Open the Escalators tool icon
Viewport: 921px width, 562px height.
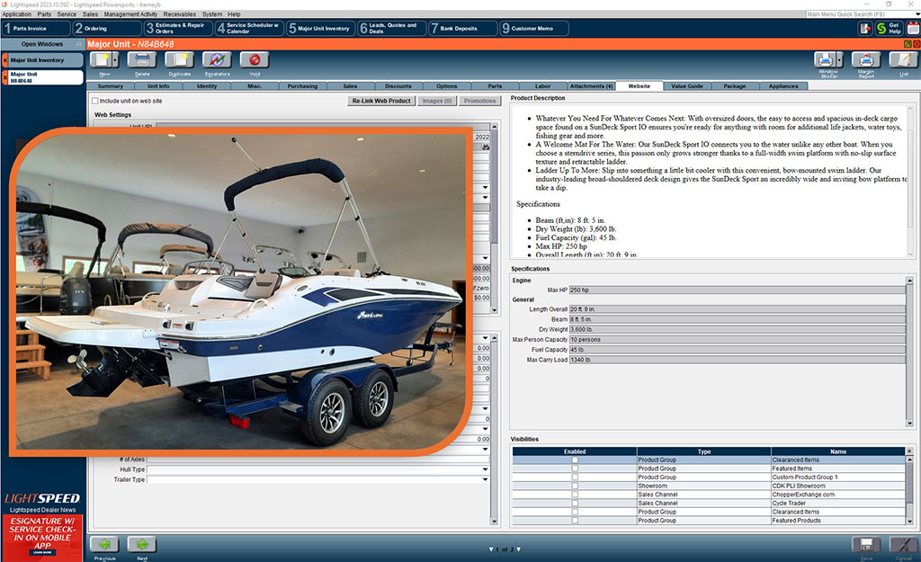217,60
